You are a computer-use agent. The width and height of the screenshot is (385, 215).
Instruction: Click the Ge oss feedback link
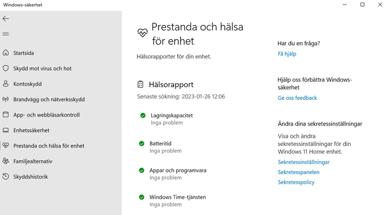[297, 98]
